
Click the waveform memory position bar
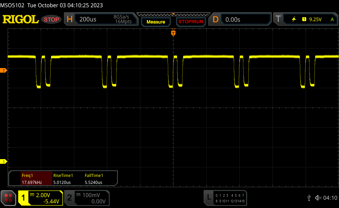coord(173,15)
